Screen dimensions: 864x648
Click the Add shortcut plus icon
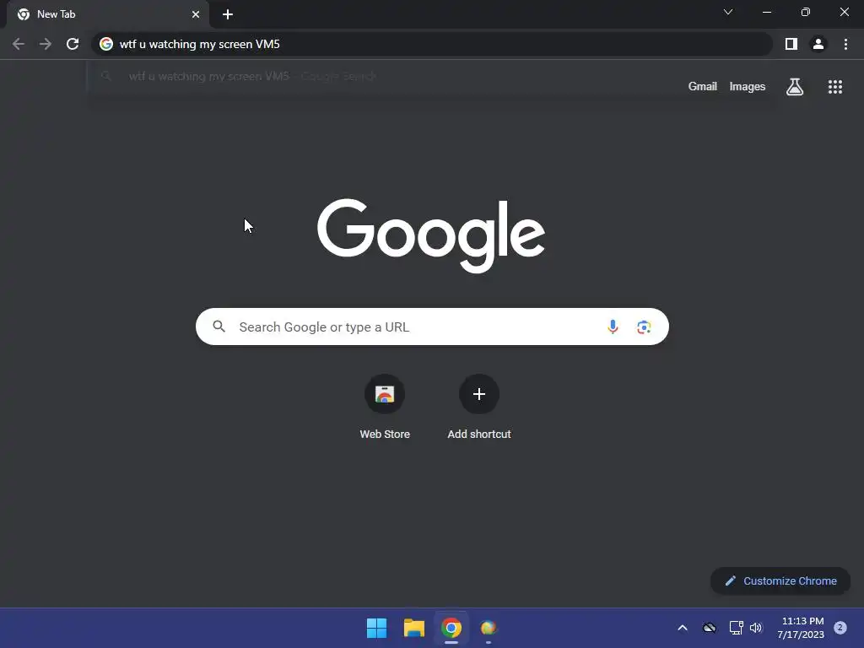click(479, 394)
